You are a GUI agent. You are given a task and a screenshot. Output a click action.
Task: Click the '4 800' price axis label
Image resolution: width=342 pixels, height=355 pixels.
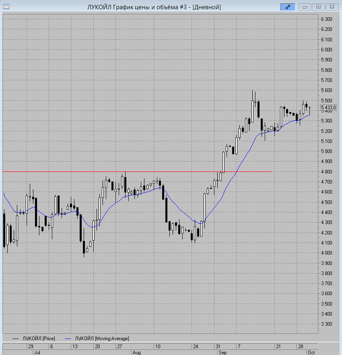[x=327, y=171]
